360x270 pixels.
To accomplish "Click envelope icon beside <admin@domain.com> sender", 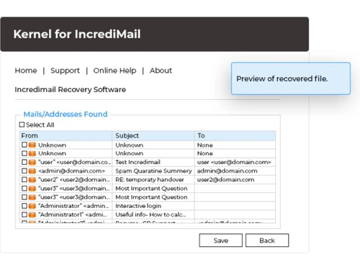I will (32, 171).
